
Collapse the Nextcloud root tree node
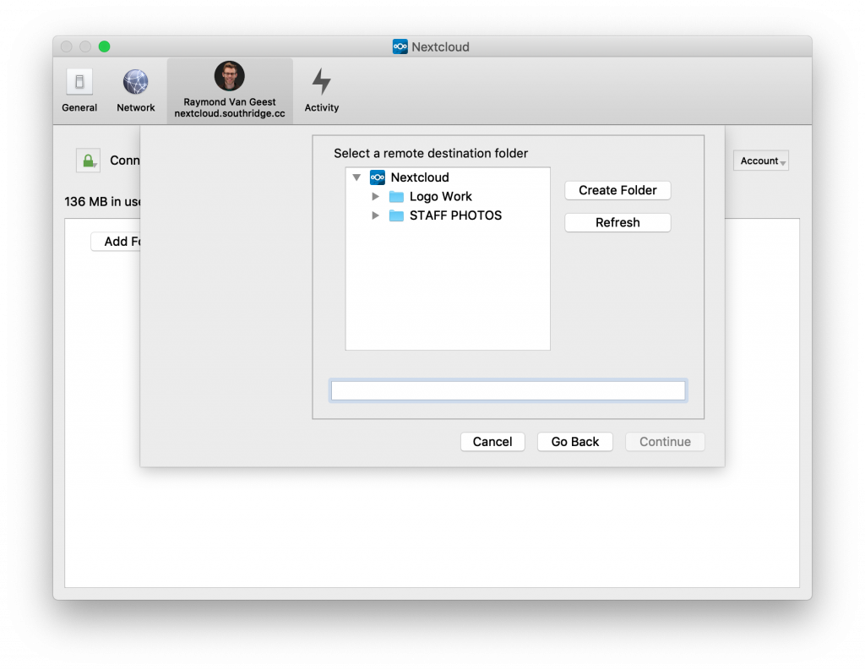[356, 177]
